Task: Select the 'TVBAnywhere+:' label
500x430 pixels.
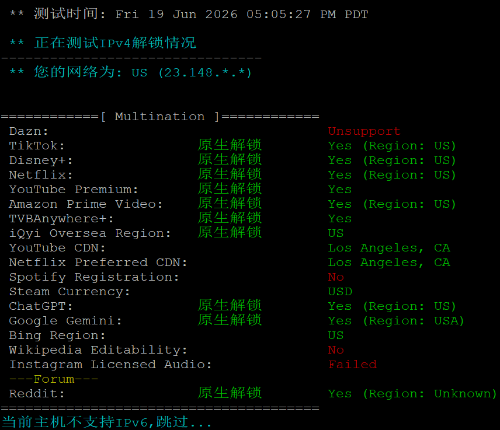Action: tap(61, 219)
